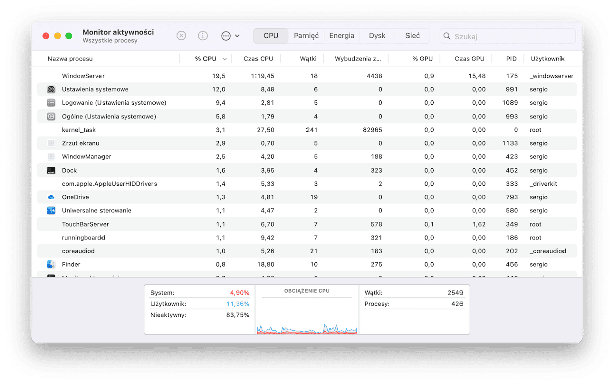Switch to the Sieć tab
The width and height of the screenshot is (614, 384).
pyautogui.click(x=413, y=36)
